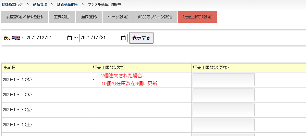Focus the start date field 2021/12/01

coord(50,38)
